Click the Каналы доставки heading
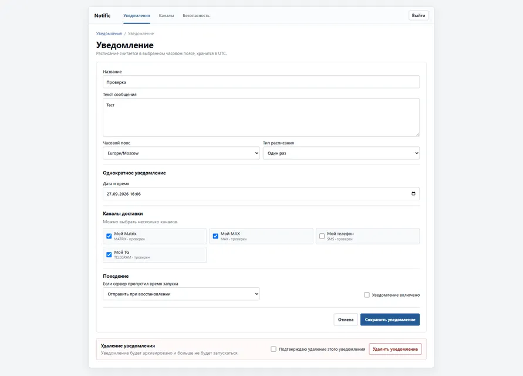The width and height of the screenshot is (523, 376). pos(123,214)
